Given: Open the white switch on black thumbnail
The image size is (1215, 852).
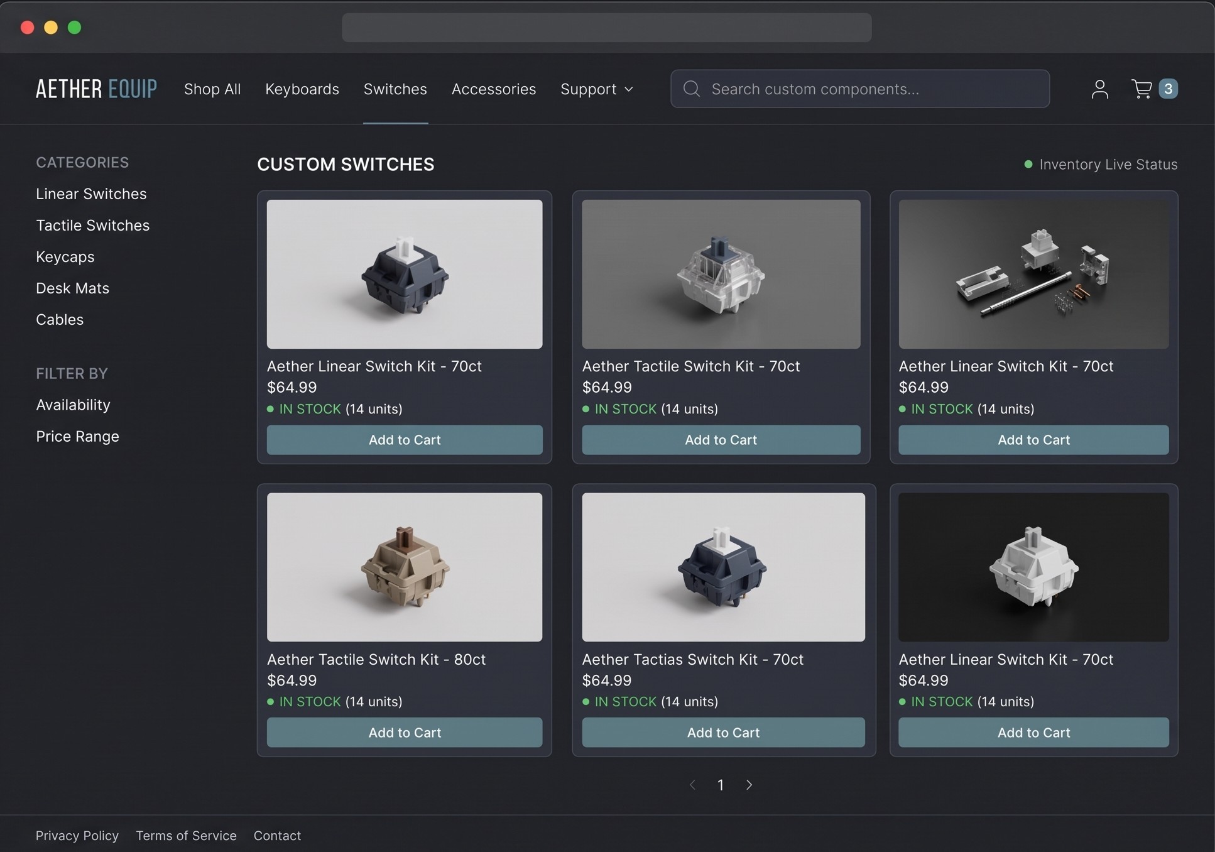Looking at the screenshot, I should [1033, 567].
